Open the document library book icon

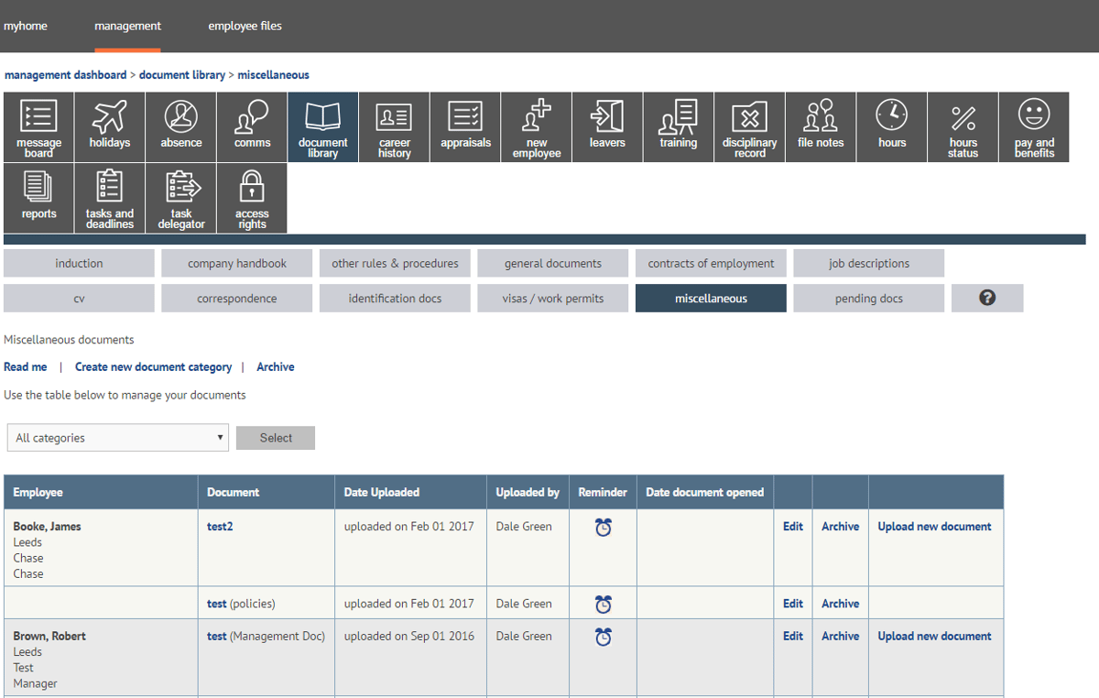click(323, 127)
